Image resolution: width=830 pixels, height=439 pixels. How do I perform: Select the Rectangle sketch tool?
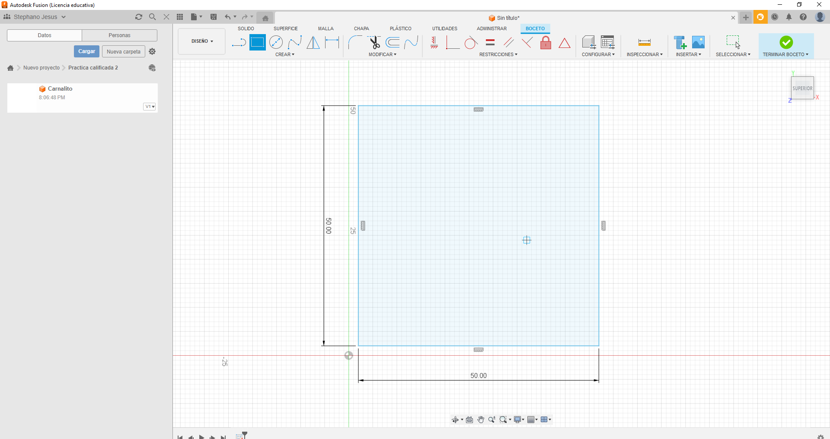click(258, 42)
